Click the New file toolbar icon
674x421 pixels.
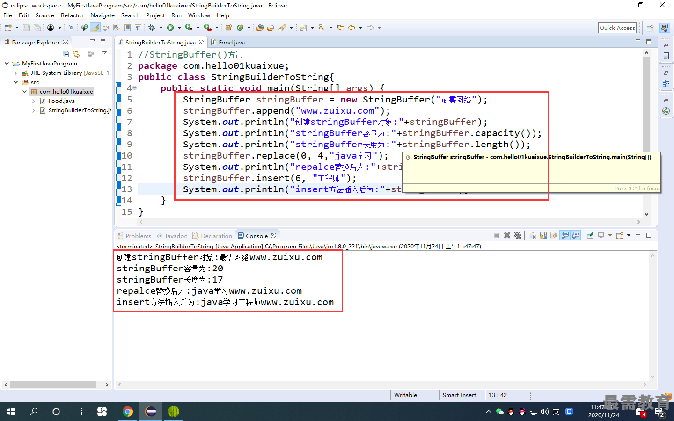[7, 28]
